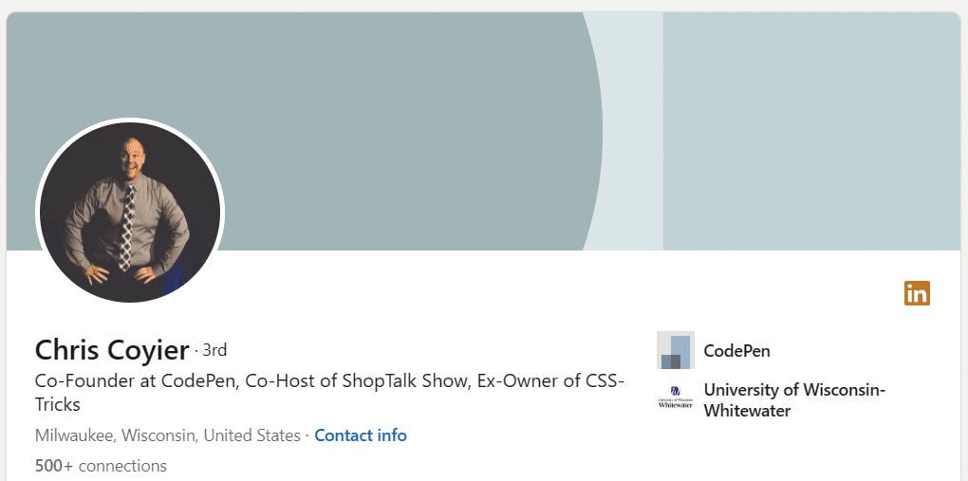Click the University of Wisconsin-Whitewater logo
Viewport: 968px width, 481px height.
point(676,399)
